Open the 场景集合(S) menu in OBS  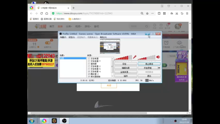(92, 37)
